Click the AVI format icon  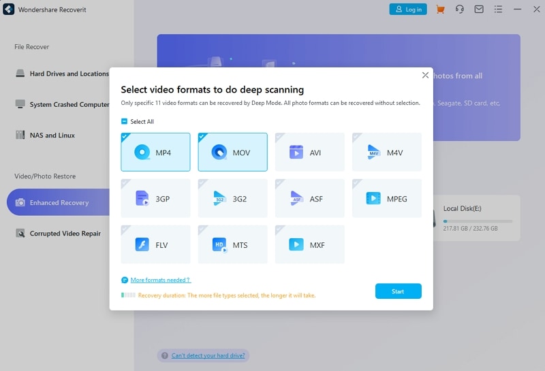point(296,152)
